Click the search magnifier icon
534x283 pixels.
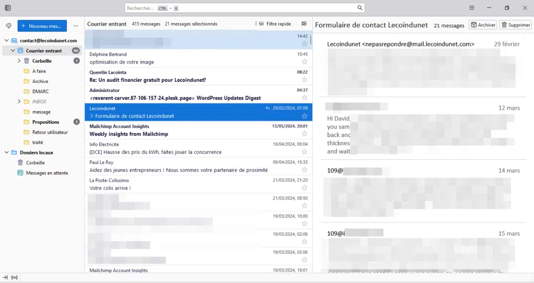[360, 8]
